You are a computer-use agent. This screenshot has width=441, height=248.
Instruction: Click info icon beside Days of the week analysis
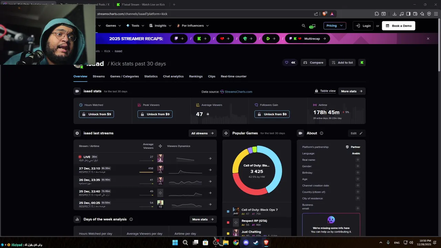click(x=131, y=219)
